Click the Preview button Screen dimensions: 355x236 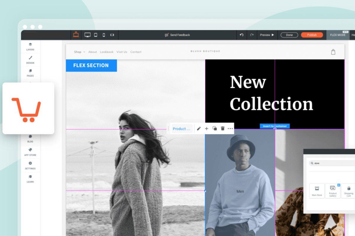click(267, 35)
